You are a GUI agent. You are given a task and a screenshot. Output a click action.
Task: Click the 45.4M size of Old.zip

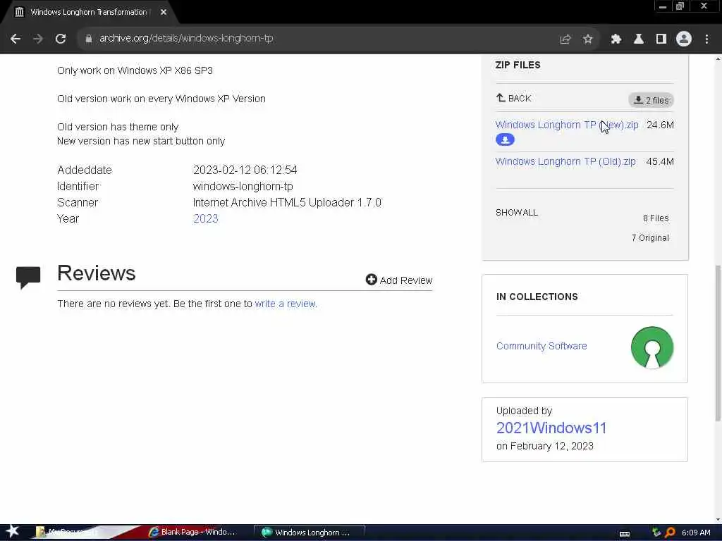point(660,161)
